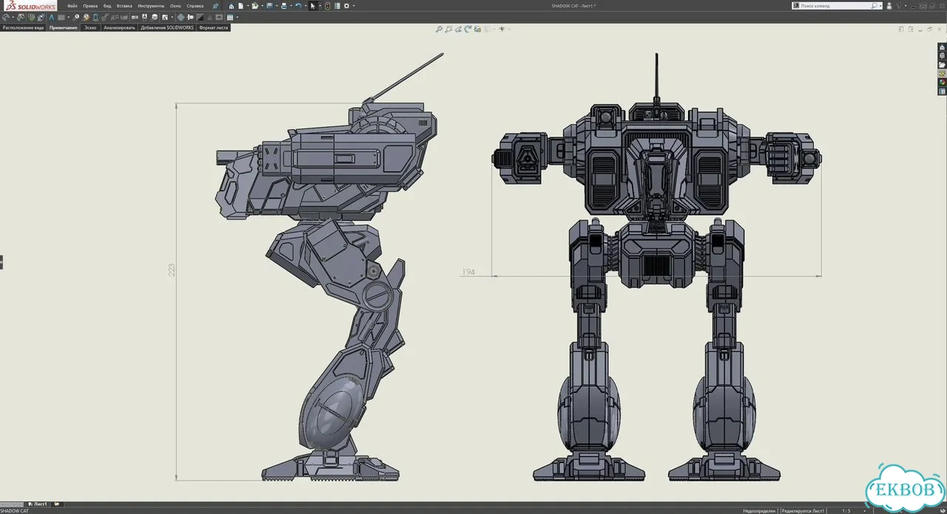Open the Tables tool icon

tap(230, 17)
